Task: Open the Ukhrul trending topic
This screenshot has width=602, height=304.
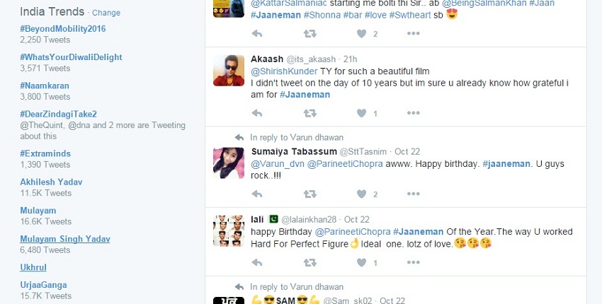Action: (x=33, y=267)
